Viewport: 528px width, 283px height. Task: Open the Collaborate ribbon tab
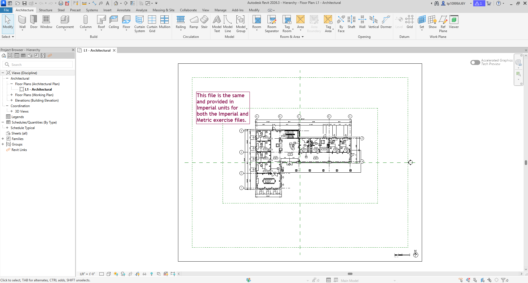pos(188,10)
